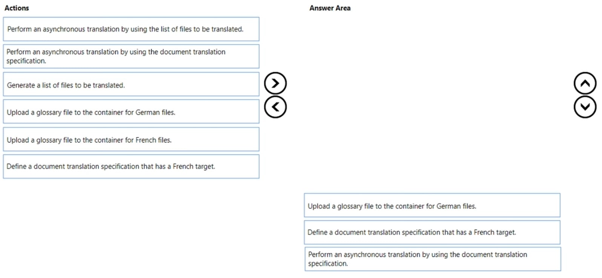Select 'Upload a glossary file' for French files
The width and height of the screenshot is (602, 278).
pos(131,139)
